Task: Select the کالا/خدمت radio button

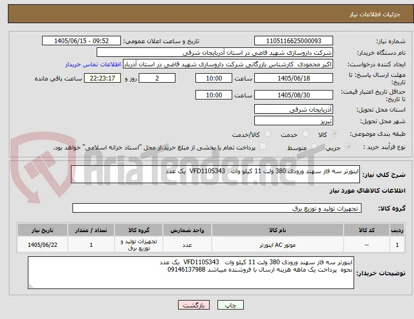Action: (x=268, y=134)
